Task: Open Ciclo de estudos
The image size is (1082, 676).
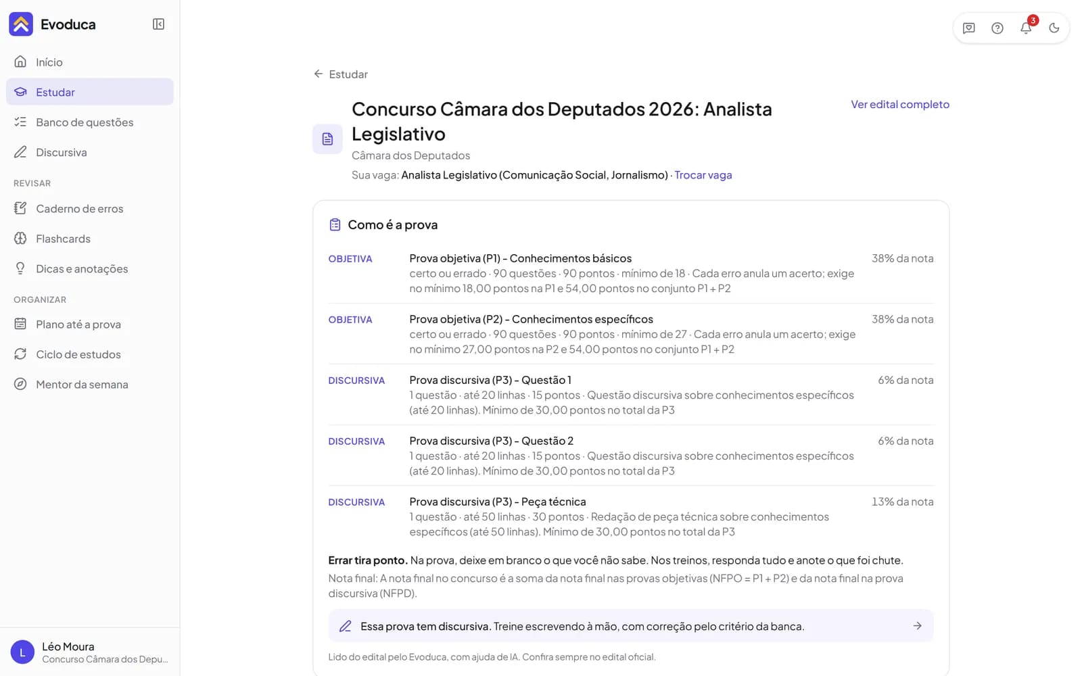Action: (90, 354)
